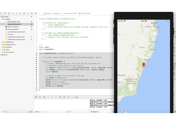
Task: Click the related items grid icon
Action: 36,13
